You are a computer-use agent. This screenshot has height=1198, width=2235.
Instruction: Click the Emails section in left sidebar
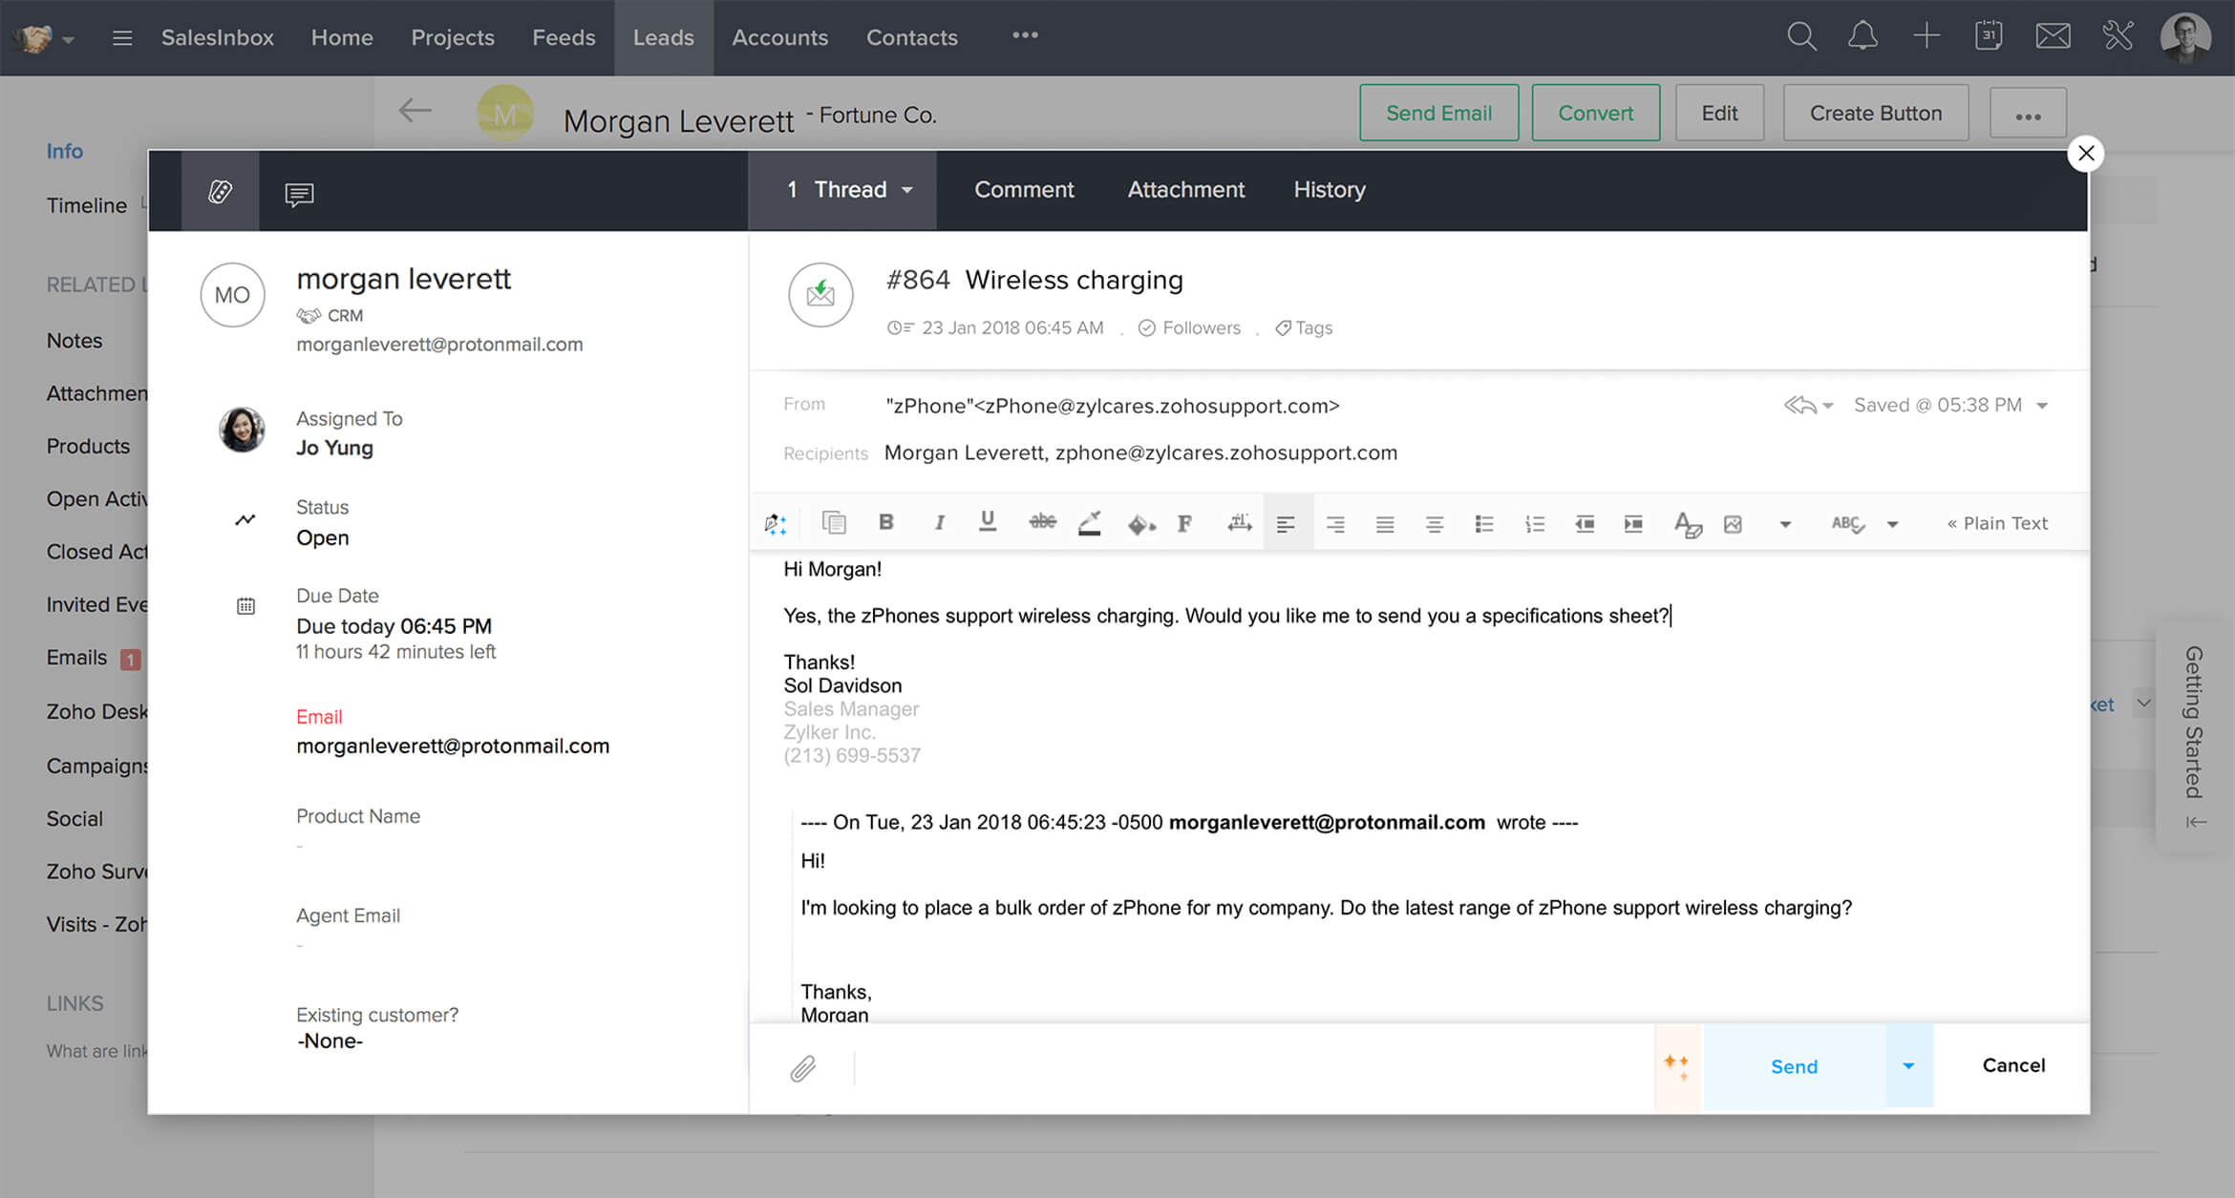click(75, 656)
